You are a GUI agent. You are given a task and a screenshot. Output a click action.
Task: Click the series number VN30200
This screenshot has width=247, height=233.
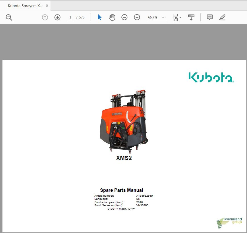pos(142,205)
